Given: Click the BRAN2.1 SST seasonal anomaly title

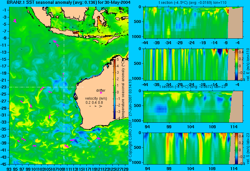Looking at the screenshot, I should pos(69,2).
